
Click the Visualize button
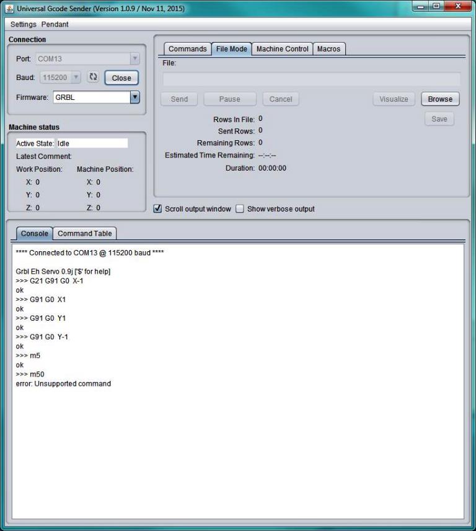[394, 99]
